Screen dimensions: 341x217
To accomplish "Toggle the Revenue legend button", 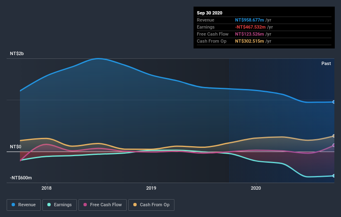I will tap(24, 205).
